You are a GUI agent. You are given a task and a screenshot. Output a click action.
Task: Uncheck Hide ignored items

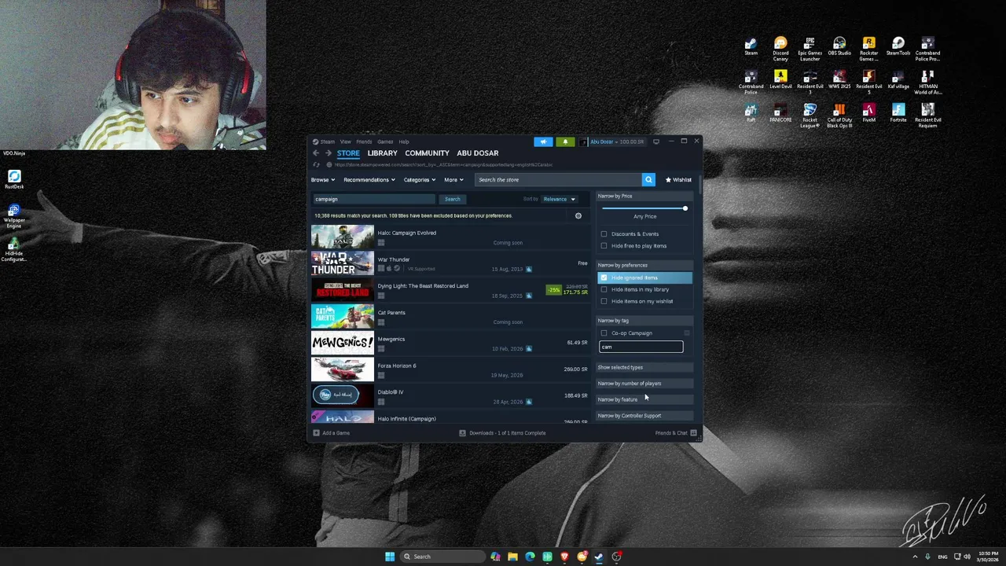(604, 277)
